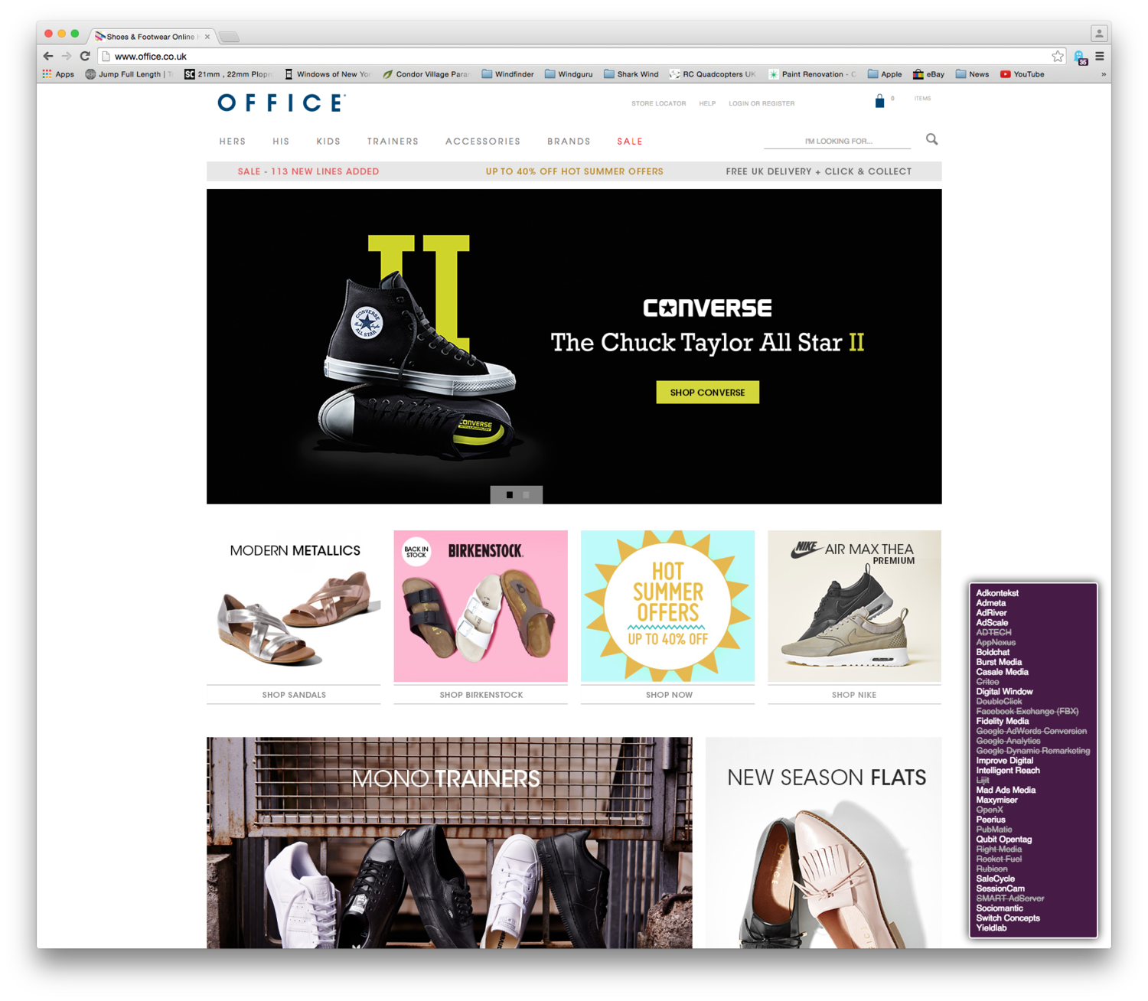This screenshot has width=1148, height=1001.
Task: Click the OFFICE logo
Action: click(282, 103)
